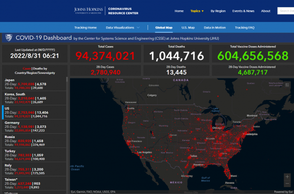
Task: Click into the search field
Action: click(286, 11)
